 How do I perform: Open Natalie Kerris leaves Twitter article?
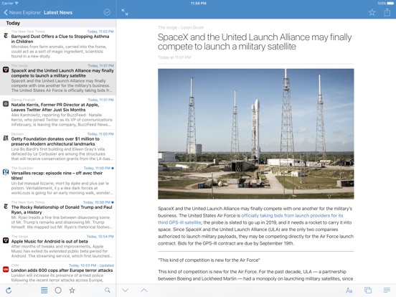coord(58,113)
